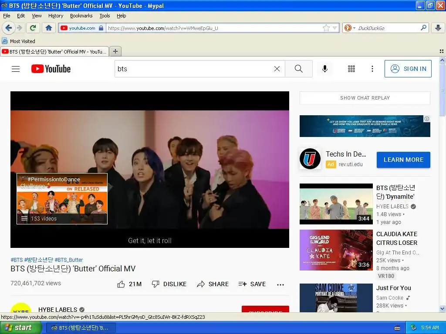Click the page scrollbar up arrow
This screenshot has width=446, height=334.
442,60
